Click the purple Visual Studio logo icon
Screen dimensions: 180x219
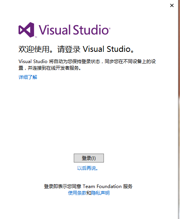26,30
